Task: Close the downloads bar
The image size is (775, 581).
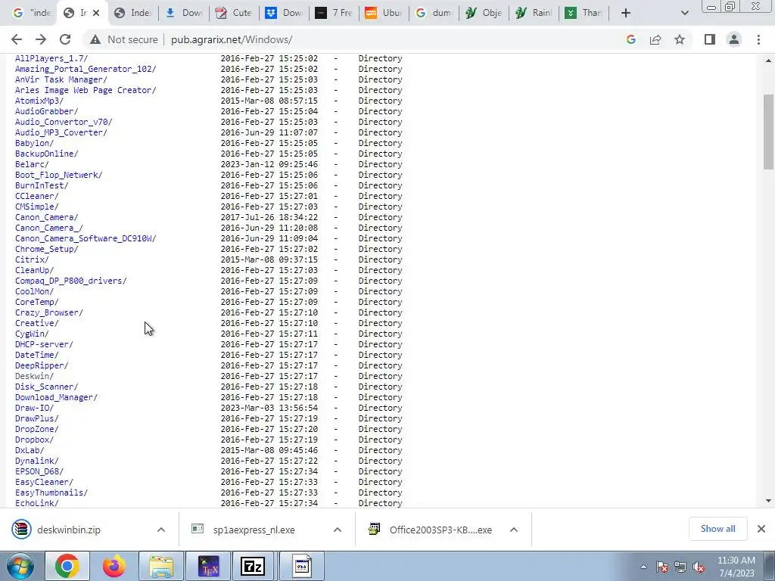Action: [x=761, y=529]
